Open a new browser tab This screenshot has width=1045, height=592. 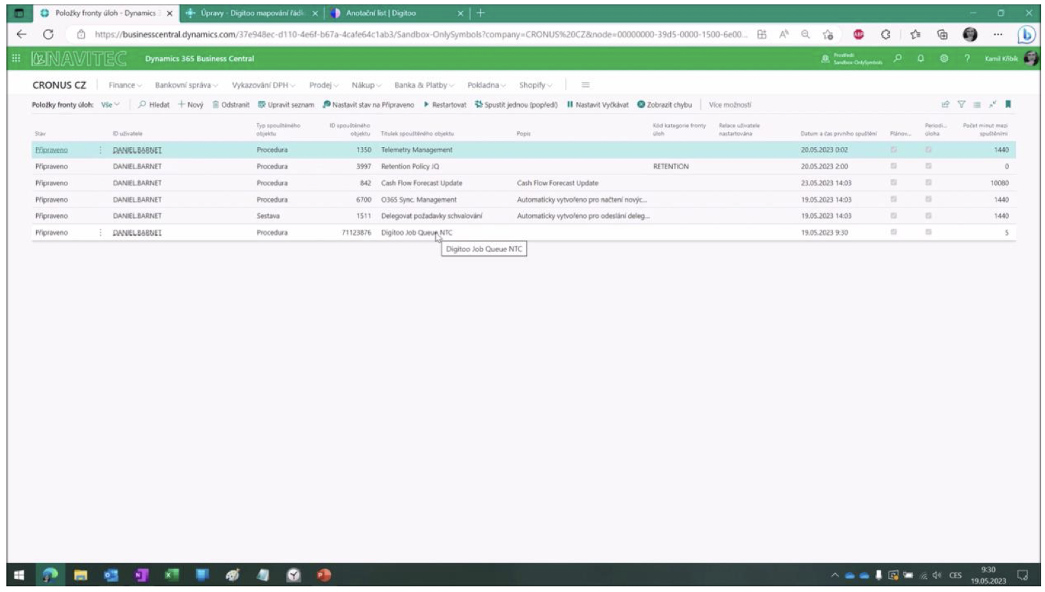tap(480, 12)
